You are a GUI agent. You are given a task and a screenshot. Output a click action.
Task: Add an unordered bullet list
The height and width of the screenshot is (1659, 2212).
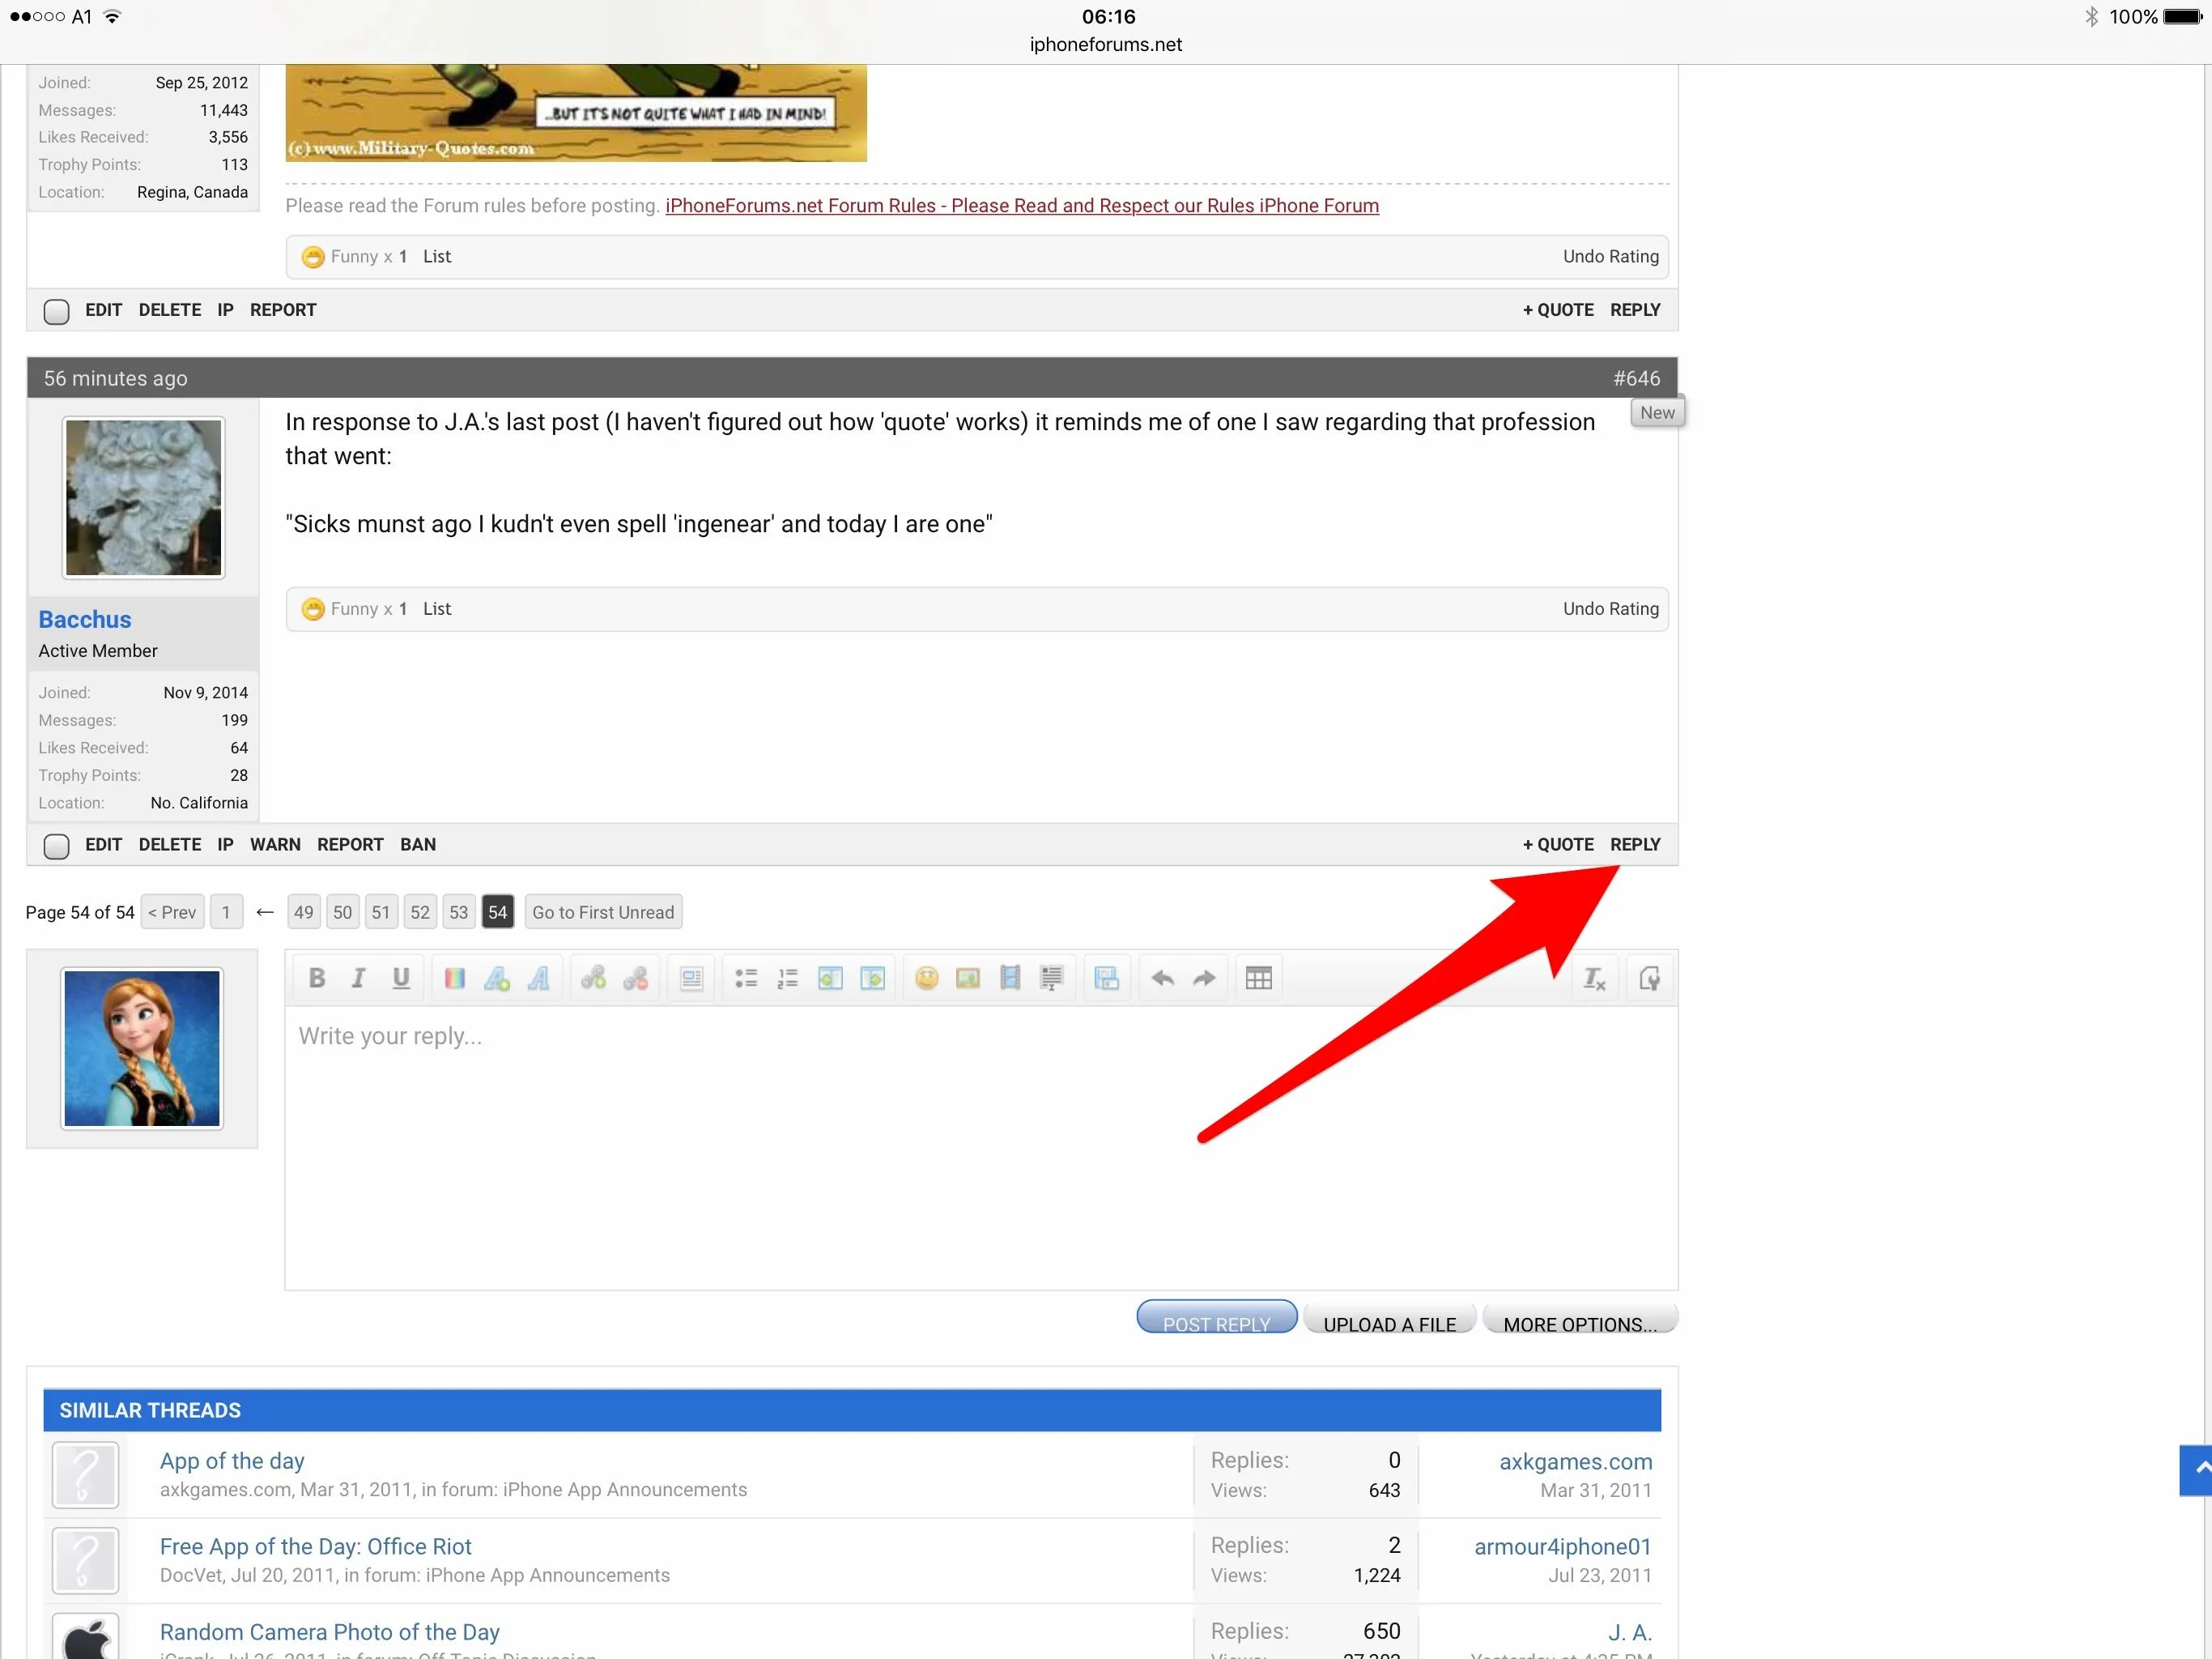pyautogui.click(x=745, y=978)
